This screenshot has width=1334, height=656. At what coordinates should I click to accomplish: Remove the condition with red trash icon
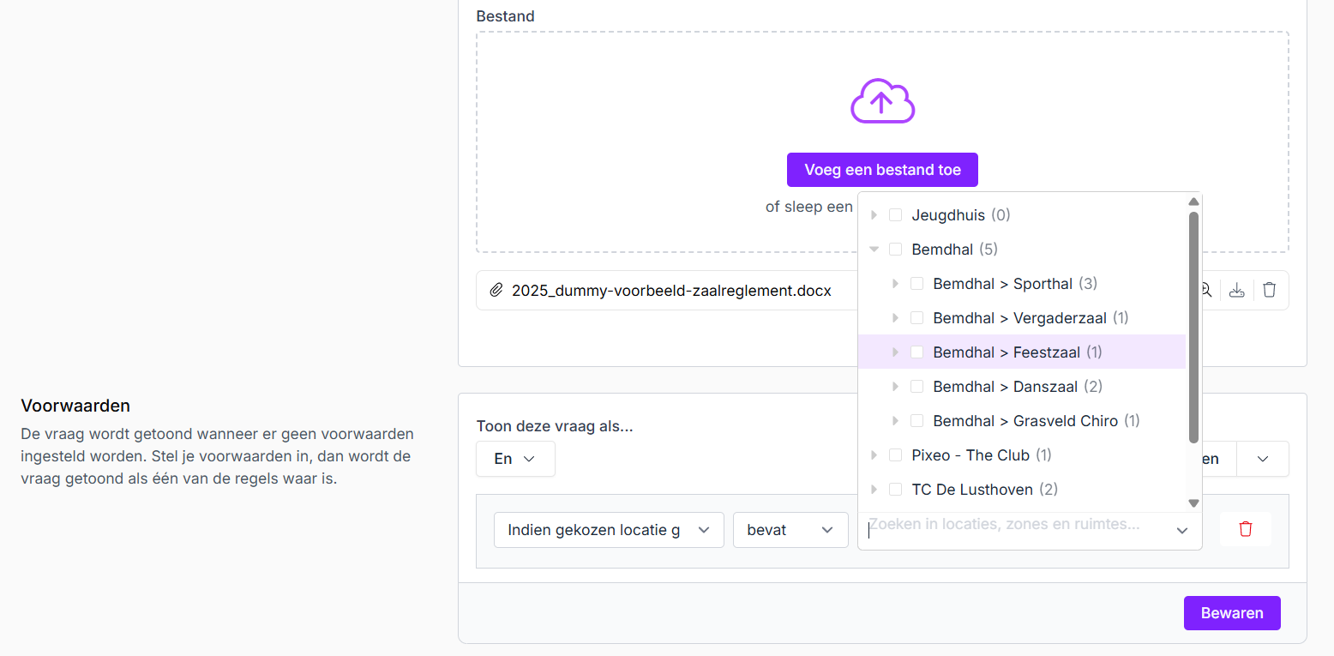[1246, 530]
